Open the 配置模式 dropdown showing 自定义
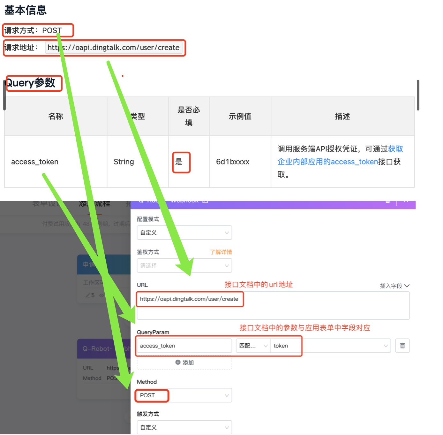 point(184,233)
